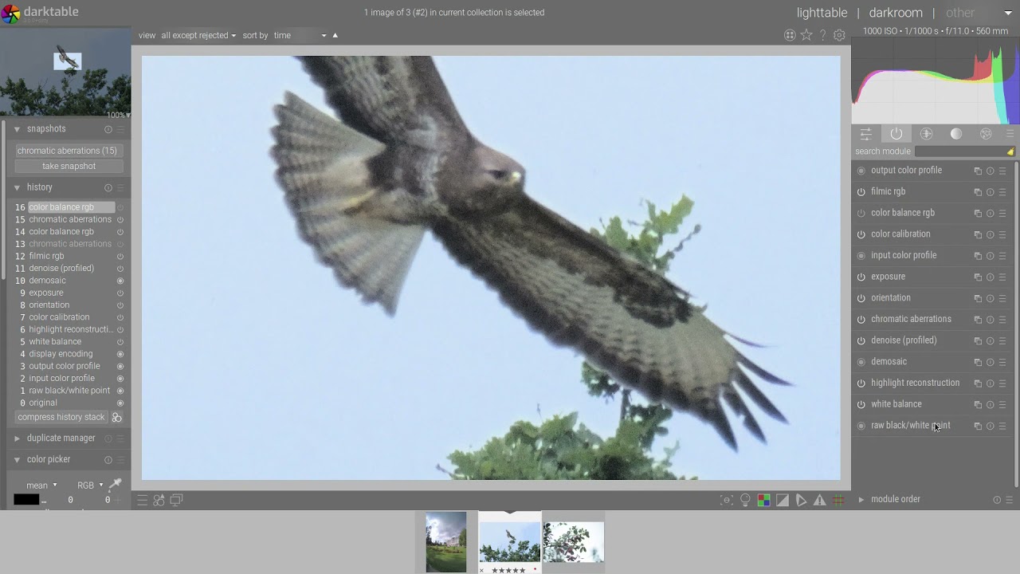
Task: Open the quick styles icon
Action: [x=159, y=500]
